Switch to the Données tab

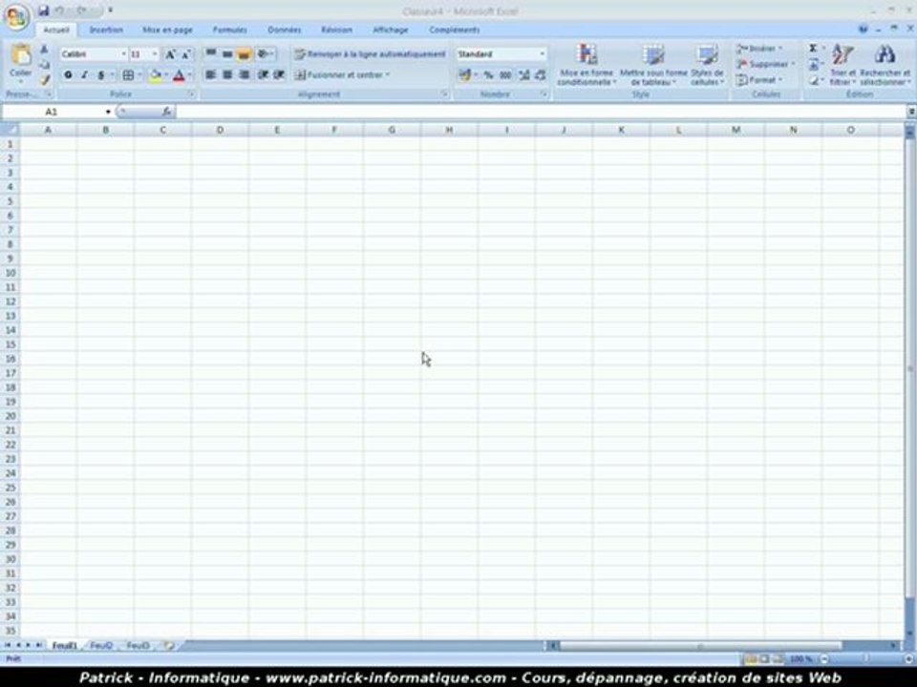pyautogui.click(x=285, y=30)
